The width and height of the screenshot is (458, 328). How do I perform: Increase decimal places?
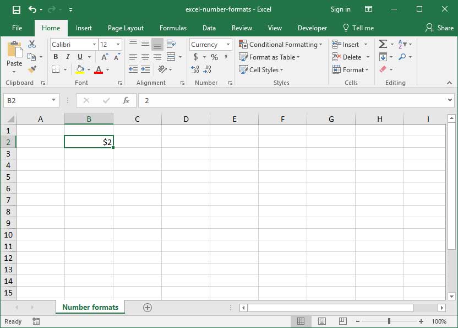pos(195,69)
